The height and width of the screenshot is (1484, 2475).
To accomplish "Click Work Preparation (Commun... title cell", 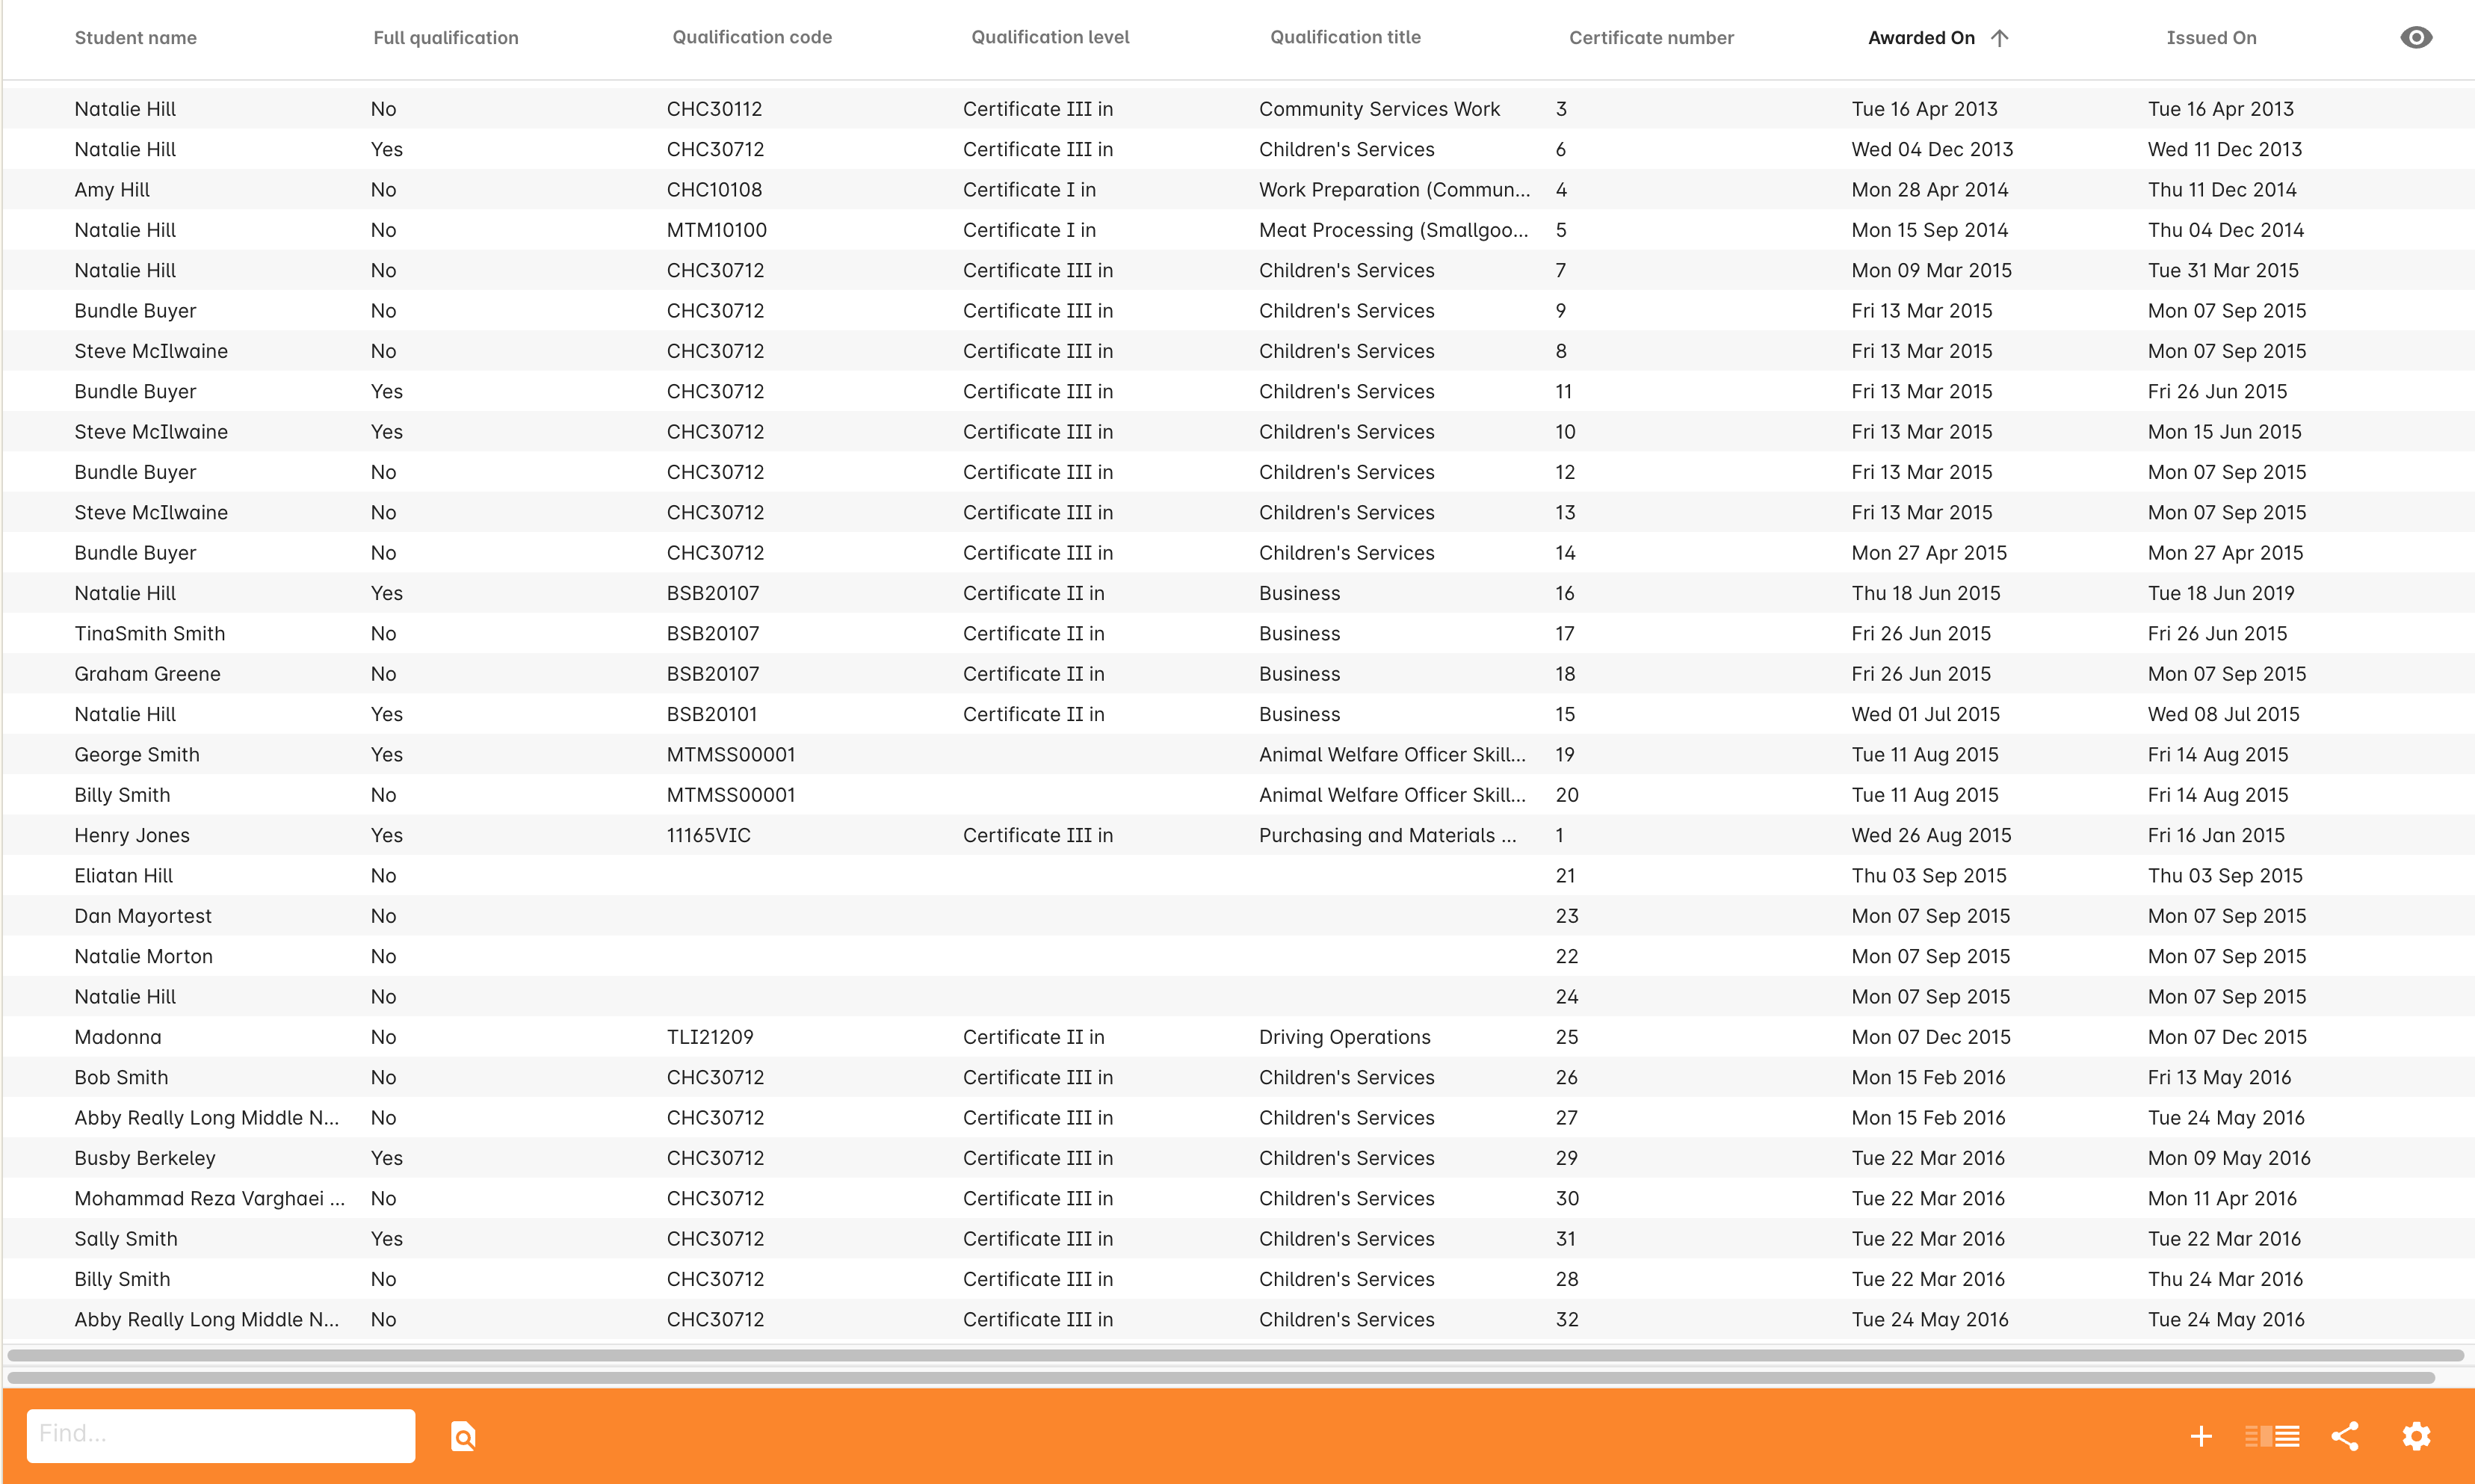I will tap(1394, 190).
